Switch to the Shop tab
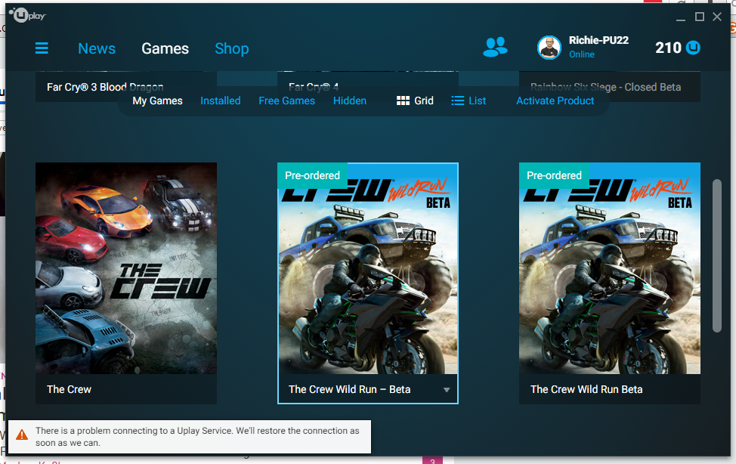 pyautogui.click(x=232, y=48)
